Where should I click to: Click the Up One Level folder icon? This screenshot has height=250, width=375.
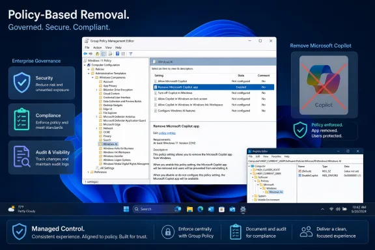98,53
